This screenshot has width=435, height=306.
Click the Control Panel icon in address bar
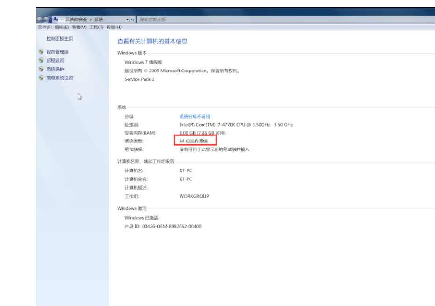point(56,20)
